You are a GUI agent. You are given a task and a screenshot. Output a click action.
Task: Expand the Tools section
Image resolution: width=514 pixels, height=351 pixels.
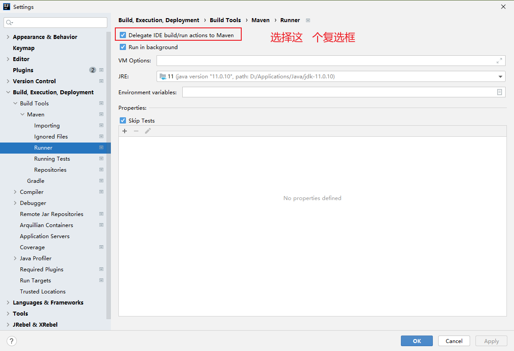pyautogui.click(x=8, y=314)
